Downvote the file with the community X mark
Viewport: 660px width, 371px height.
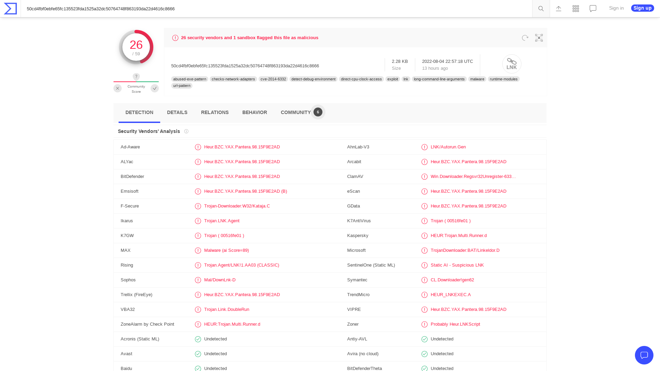(x=118, y=88)
